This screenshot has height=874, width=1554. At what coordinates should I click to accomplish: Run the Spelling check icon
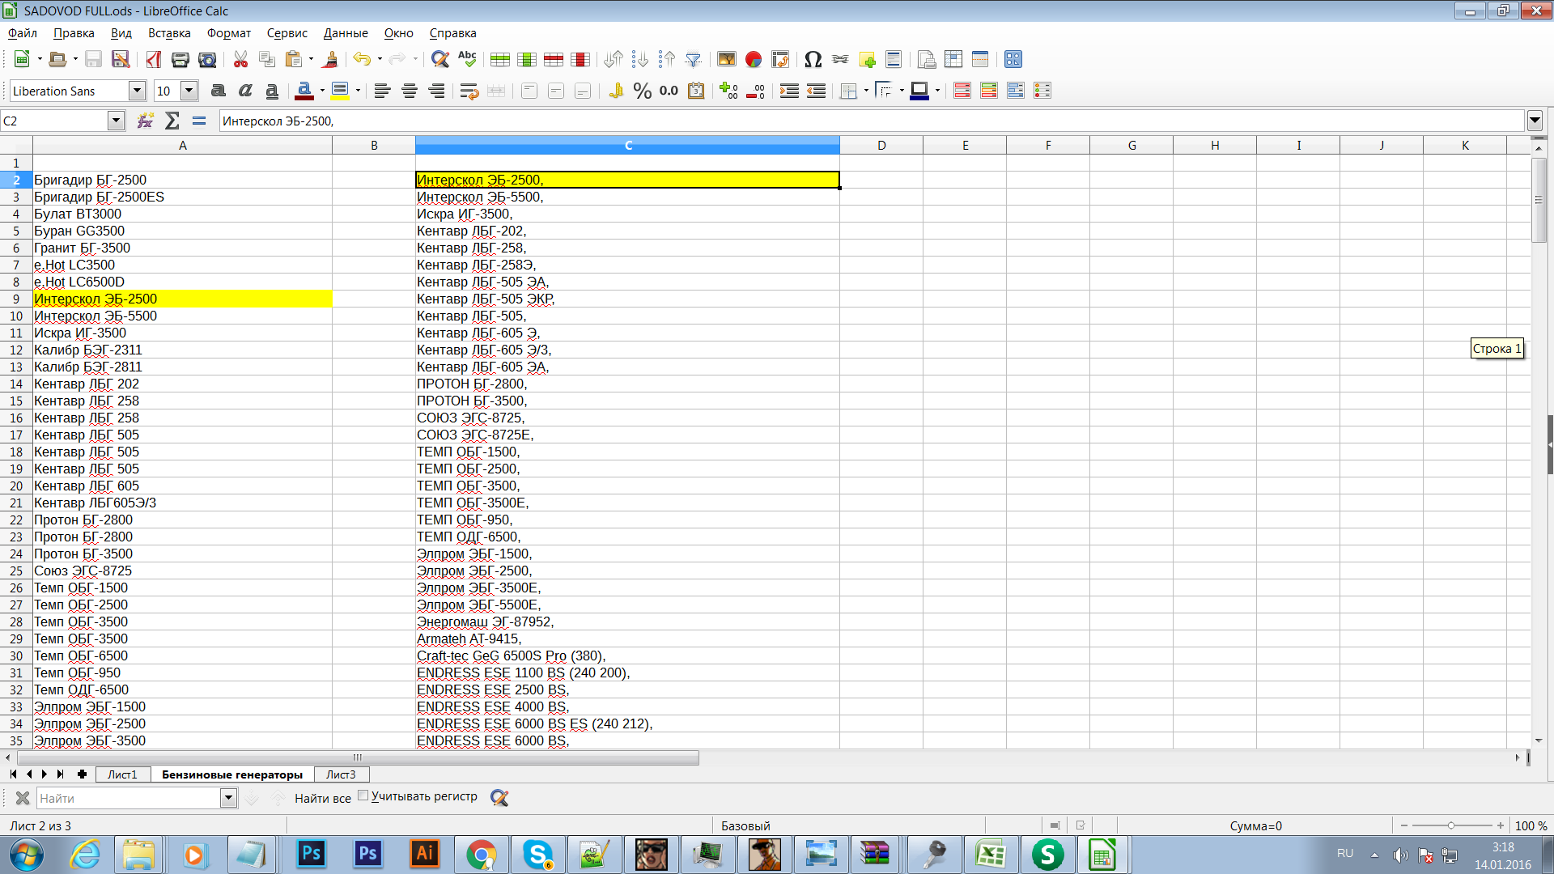tap(467, 59)
